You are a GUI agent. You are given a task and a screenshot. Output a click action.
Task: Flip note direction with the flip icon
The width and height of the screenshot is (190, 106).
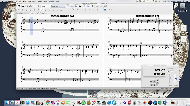pyautogui.click(x=101, y=10)
